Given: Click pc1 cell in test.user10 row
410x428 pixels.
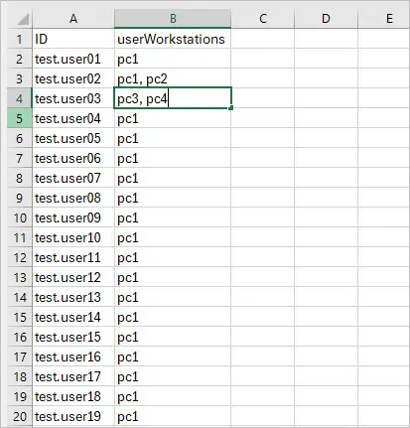Looking at the screenshot, I should [x=173, y=237].
